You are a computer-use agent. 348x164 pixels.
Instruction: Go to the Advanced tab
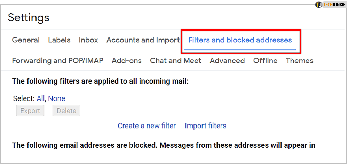(x=227, y=61)
